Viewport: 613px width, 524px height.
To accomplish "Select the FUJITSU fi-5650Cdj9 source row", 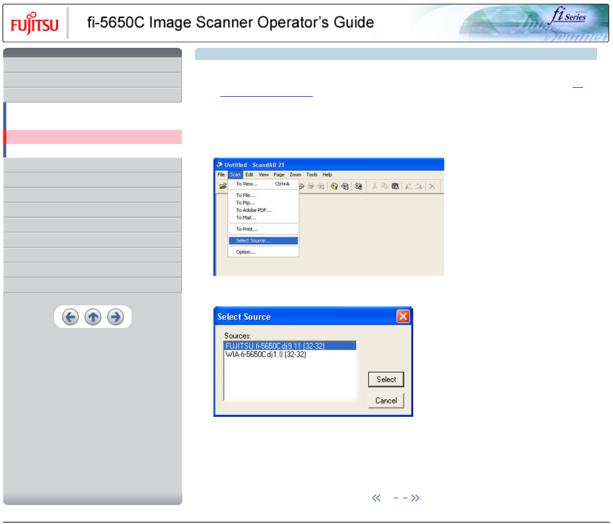I will pos(290,346).
